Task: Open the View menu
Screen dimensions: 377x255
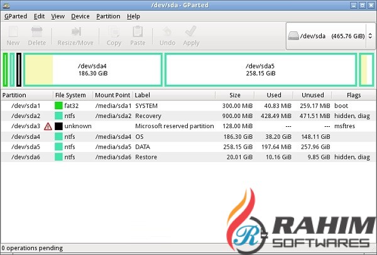Action: pyautogui.click(x=58, y=16)
